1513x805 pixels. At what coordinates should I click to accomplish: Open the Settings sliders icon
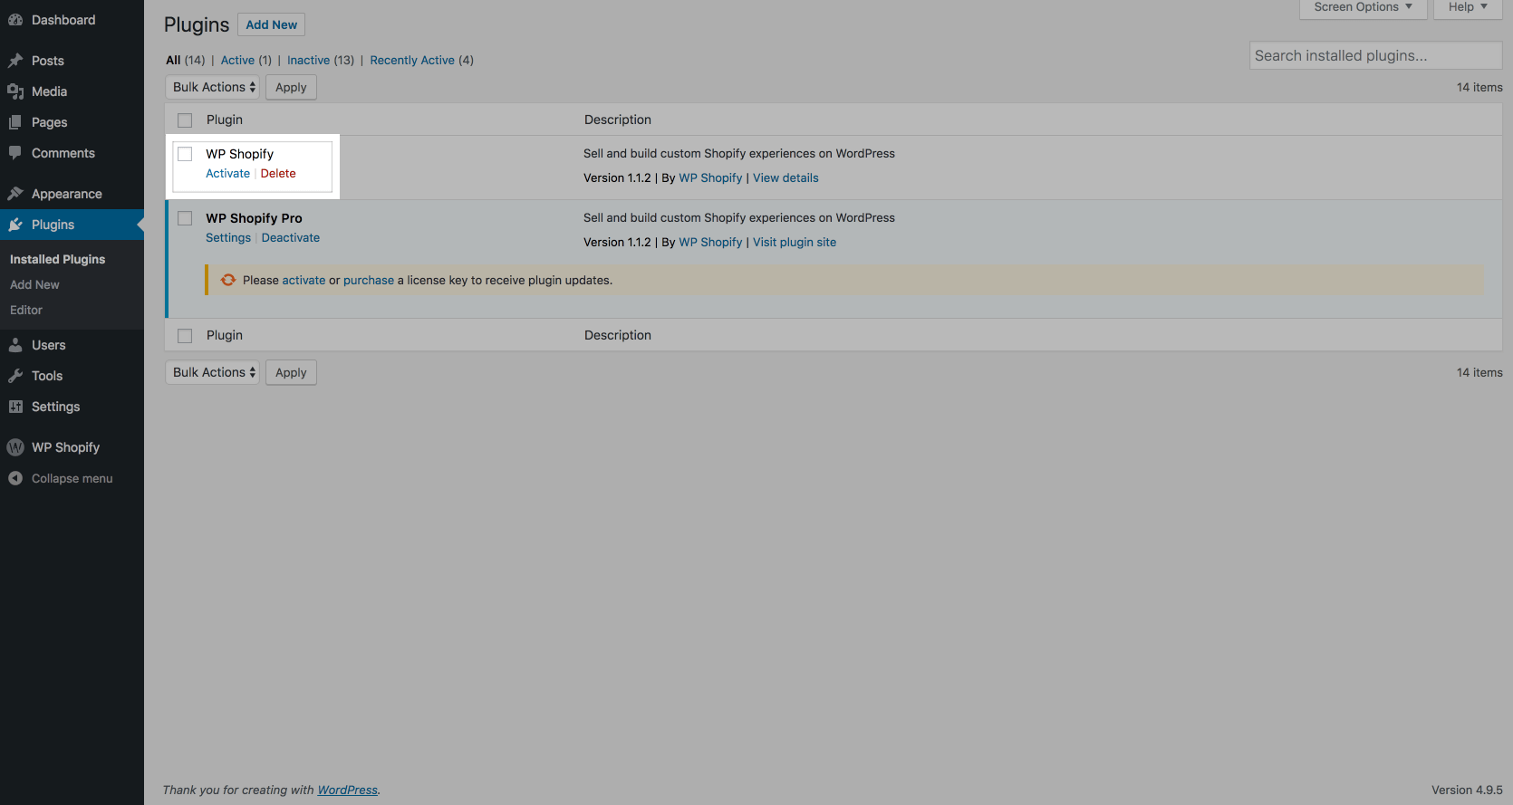[x=15, y=407]
